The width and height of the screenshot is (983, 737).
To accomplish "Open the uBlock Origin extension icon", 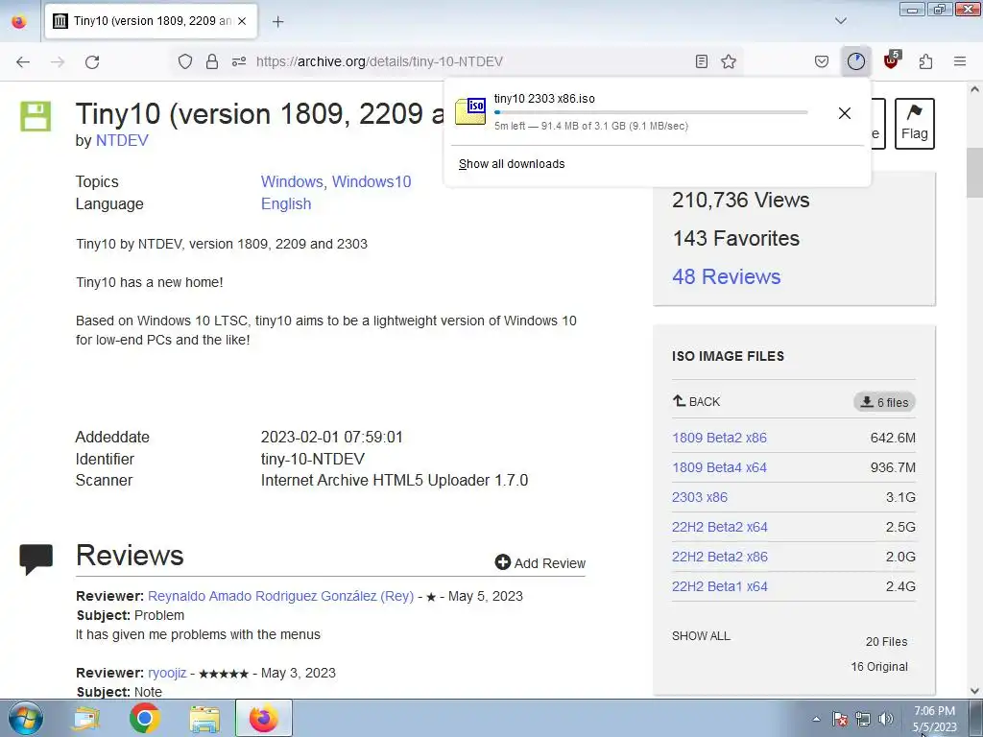I will (x=891, y=60).
